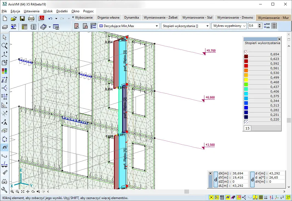
Task: Click the PDF export icon
Action: (41, 18)
